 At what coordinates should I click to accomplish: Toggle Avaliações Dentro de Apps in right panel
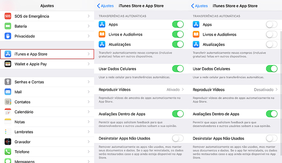point(272,114)
